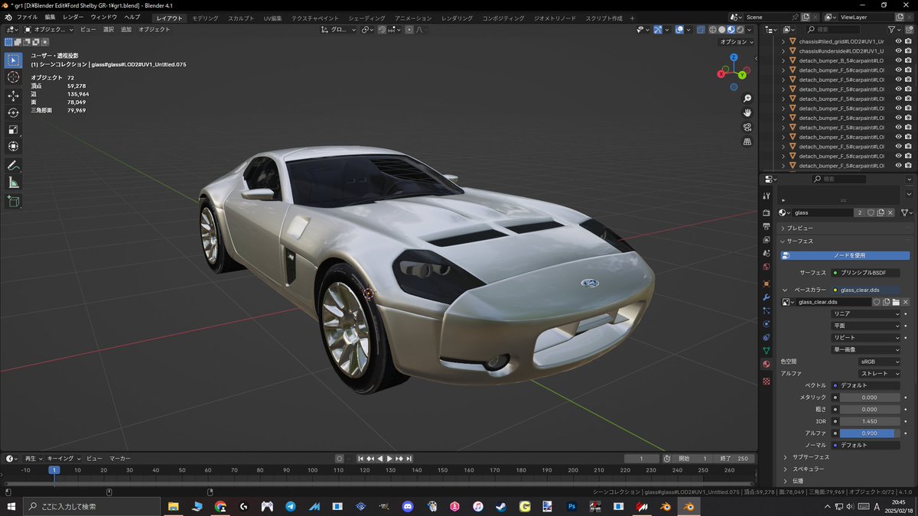Switch to the シェーディング workspace tab
The image size is (918, 516).
pos(366,18)
